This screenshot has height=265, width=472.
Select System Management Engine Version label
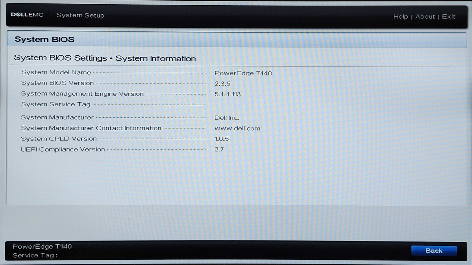pos(82,94)
